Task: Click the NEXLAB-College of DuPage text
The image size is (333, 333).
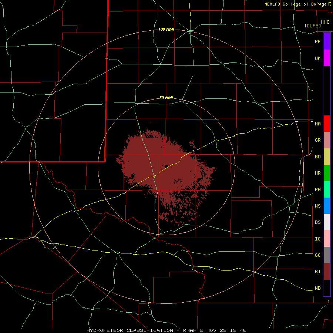Action: coord(295,4)
